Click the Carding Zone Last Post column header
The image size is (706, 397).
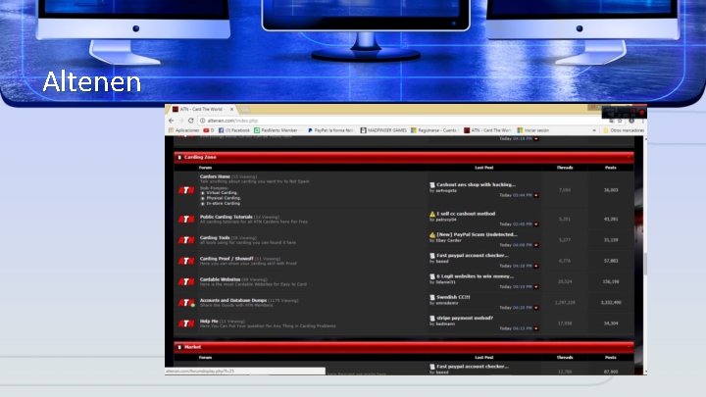[484, 168]
